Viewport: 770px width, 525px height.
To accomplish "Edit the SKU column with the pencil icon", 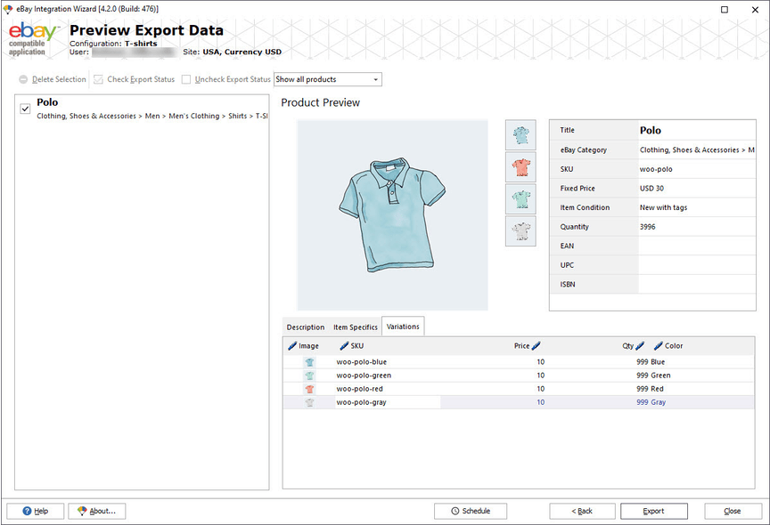I will tap(343, 345).
